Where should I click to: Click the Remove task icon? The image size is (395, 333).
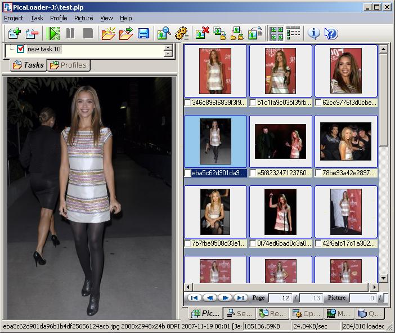[32, 33]
